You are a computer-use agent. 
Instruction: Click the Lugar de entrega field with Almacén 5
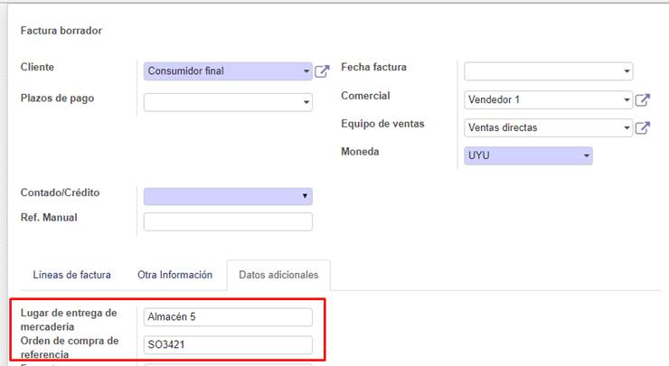coord(228,317)
